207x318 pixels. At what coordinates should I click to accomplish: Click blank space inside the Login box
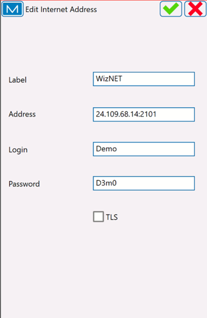(x=156, y=149)
